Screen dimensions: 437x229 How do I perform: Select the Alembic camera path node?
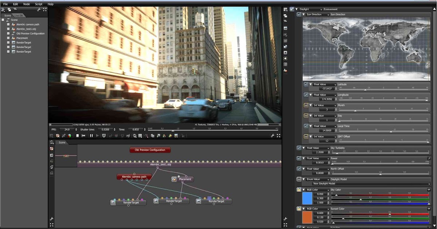(134, 177)
